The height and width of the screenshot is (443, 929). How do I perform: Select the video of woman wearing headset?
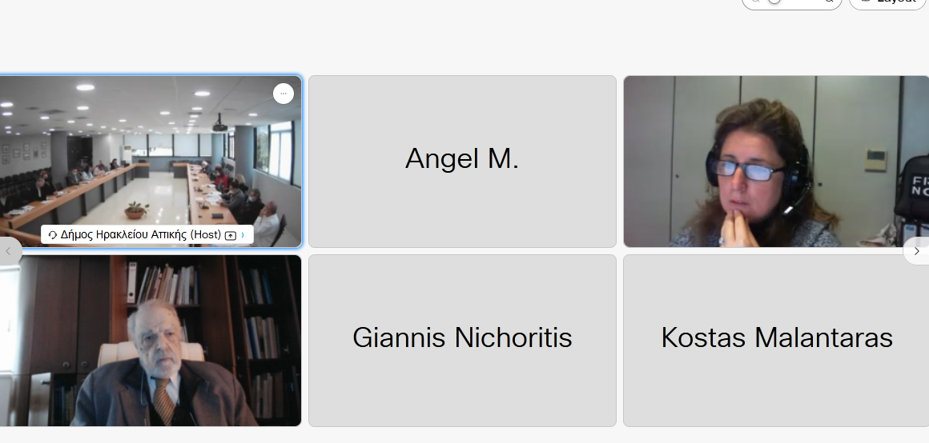(x=776, y=162)
